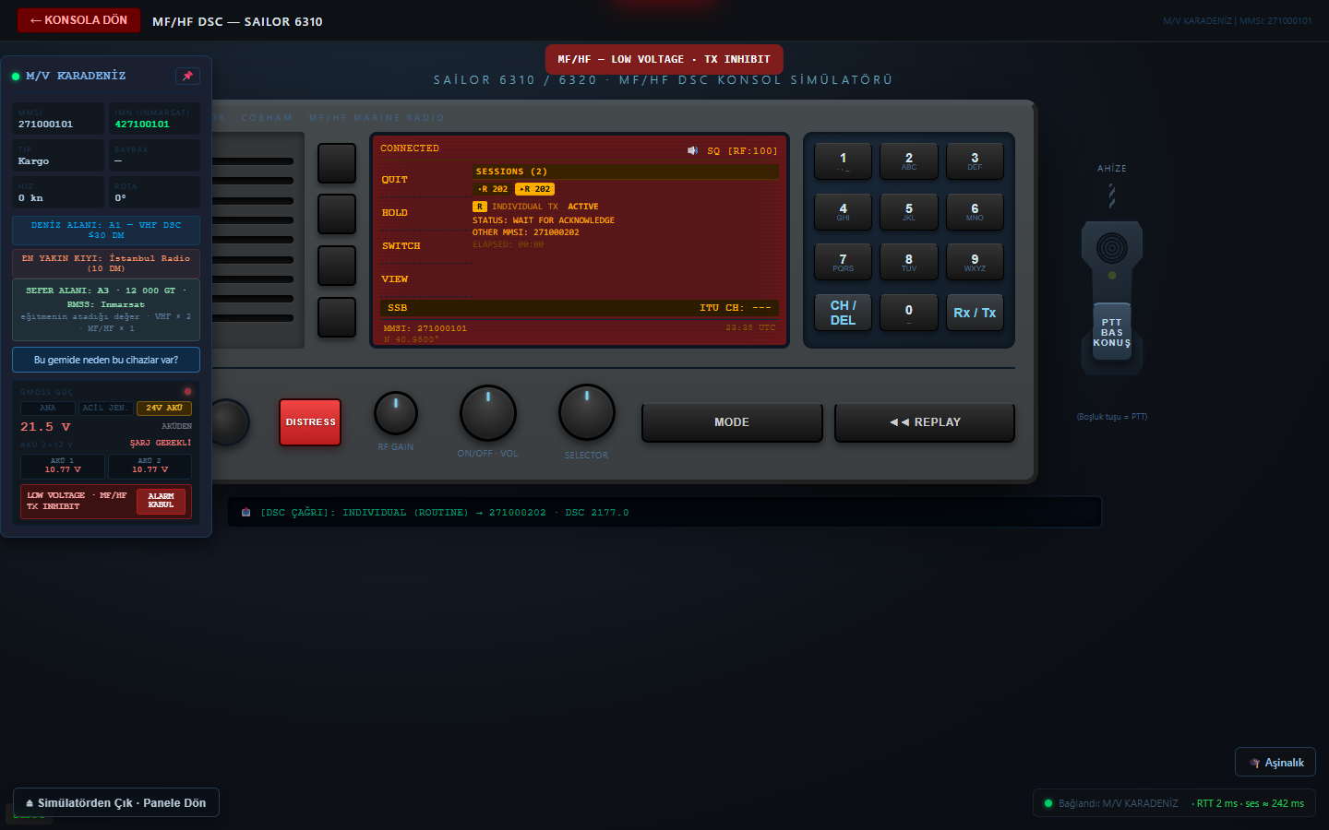Viewport: 1329px width, 830px height.
Task: Select the highlighted R 202 session tab
Action: (x=535, y=189)
